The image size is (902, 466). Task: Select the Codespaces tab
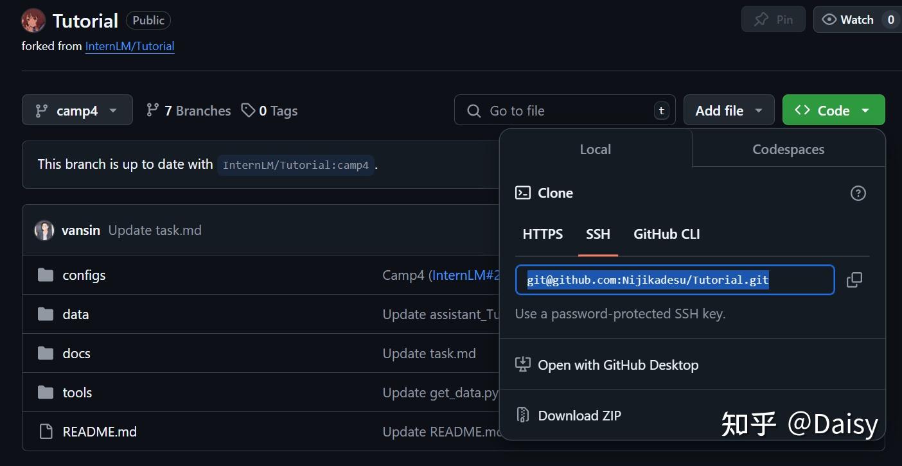(x=788, y=150)
